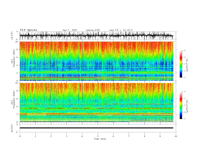Image resolution: width=198 pixels, height=153 pixels.
Task: Click the ch.1 Frequency (kHz) axis label
Action: (13, 58)
